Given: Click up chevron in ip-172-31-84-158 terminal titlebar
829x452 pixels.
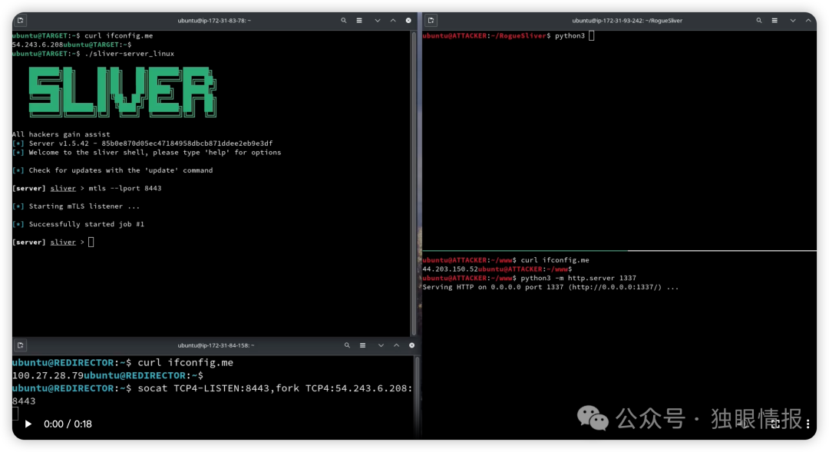Looking at the screenshot, I should click(397, 345).
